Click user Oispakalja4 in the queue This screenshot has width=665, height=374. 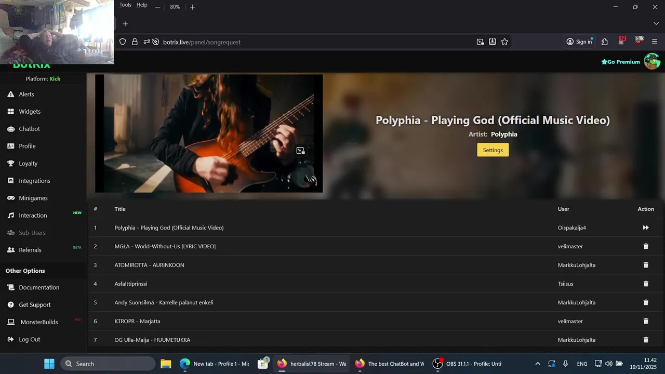coord(572,228)
